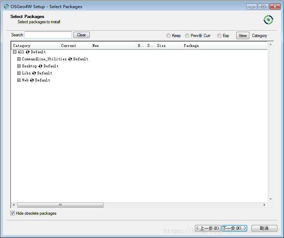Viewport: 284px width, 238px height.
Task: Click the cycle icon beside Commandline_Utilities
Action: coord(70,59)
